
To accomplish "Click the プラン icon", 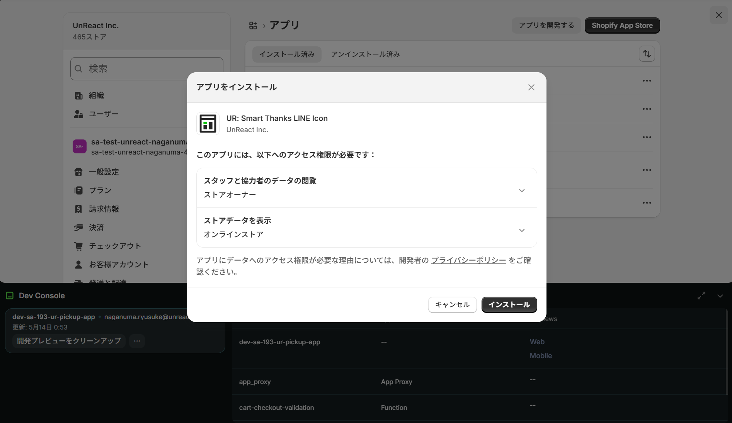I will pos(78,190).
